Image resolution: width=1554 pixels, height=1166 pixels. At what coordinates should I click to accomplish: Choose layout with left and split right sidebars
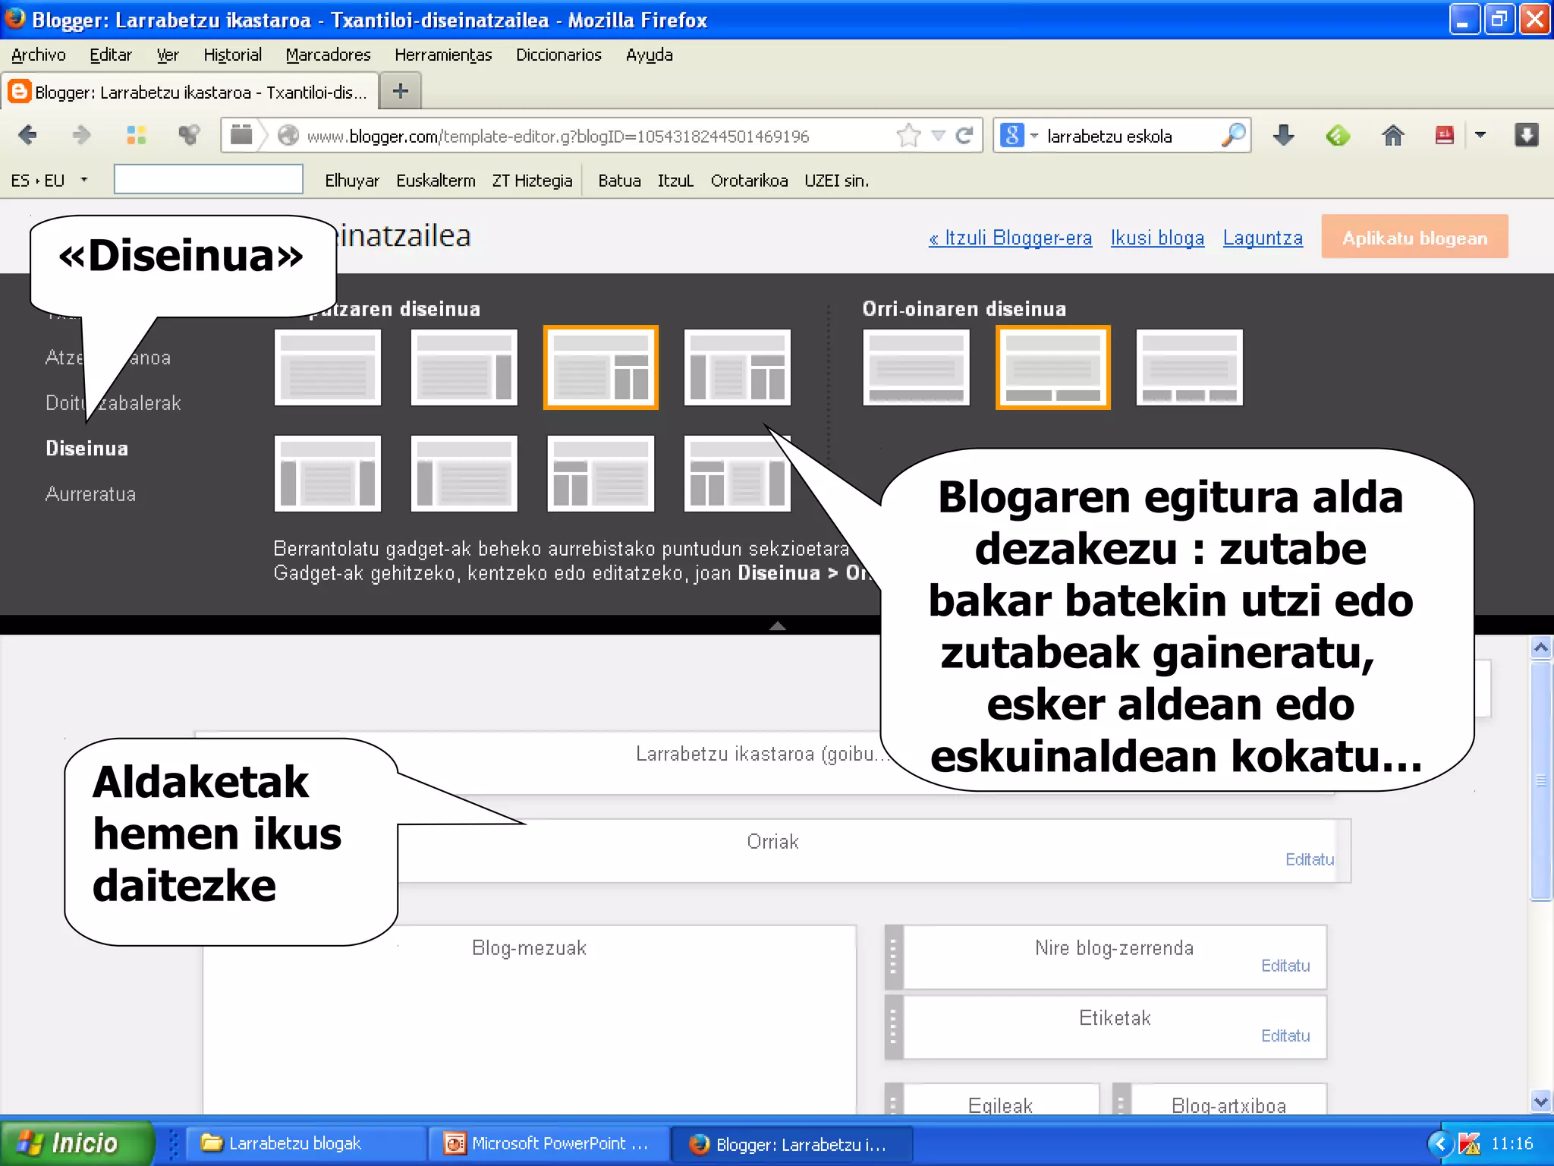738,367
